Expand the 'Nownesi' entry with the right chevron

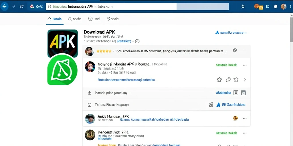click(245, 80)
